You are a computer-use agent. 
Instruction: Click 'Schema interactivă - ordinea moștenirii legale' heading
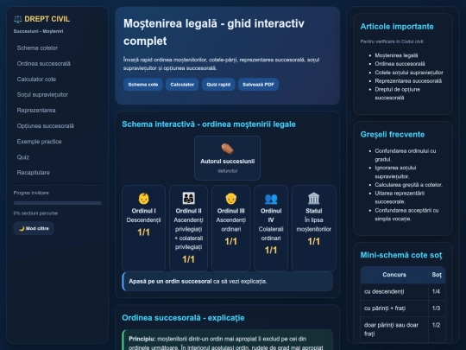coord(209,124)
